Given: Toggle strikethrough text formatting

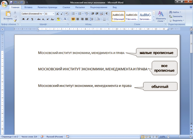Looking at the screenshot, I should pos(39,19).
